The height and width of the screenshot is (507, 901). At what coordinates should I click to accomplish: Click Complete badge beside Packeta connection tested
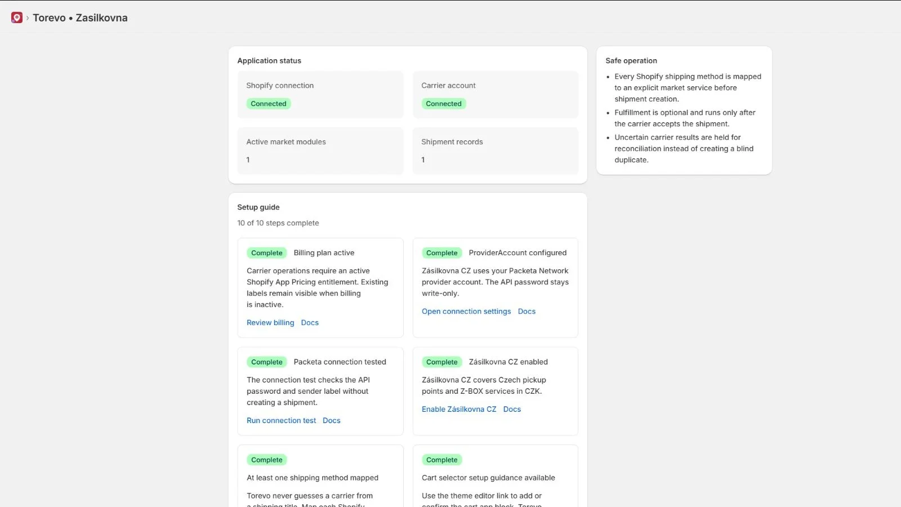pos(267,362)
